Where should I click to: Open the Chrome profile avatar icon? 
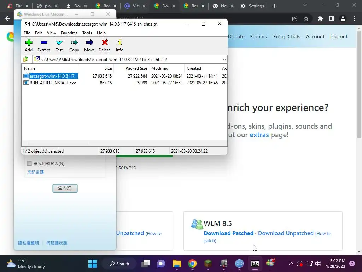[343, 18]
